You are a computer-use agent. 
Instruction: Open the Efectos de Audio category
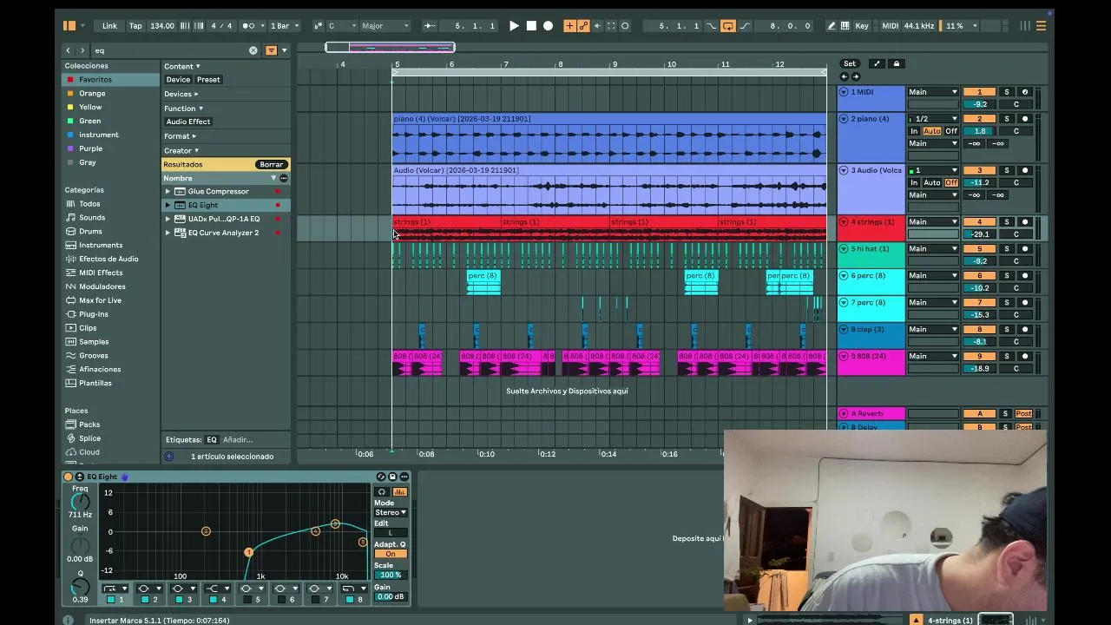[x=108, y=259]
